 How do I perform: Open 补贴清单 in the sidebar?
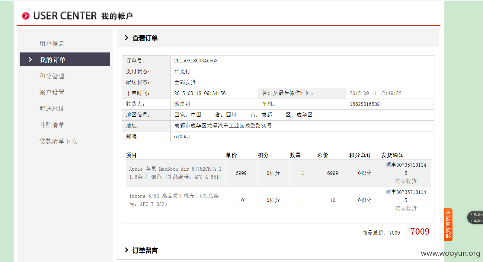[x=52, y=125]
